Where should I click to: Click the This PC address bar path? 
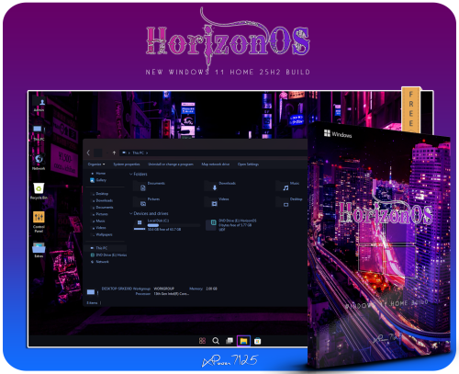pyautogui.click(x=138, y=153)
